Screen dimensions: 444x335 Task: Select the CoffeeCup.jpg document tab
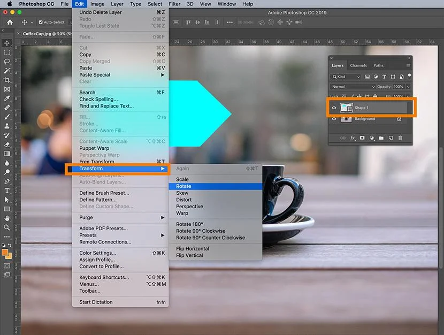(44, 34)
